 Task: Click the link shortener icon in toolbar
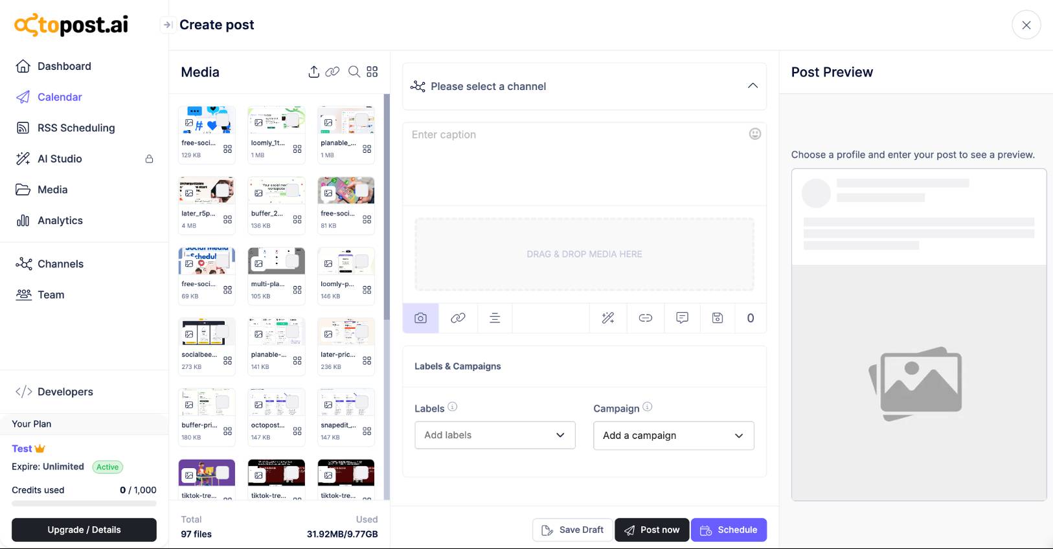pyautogui.click(x=646, y=318)
